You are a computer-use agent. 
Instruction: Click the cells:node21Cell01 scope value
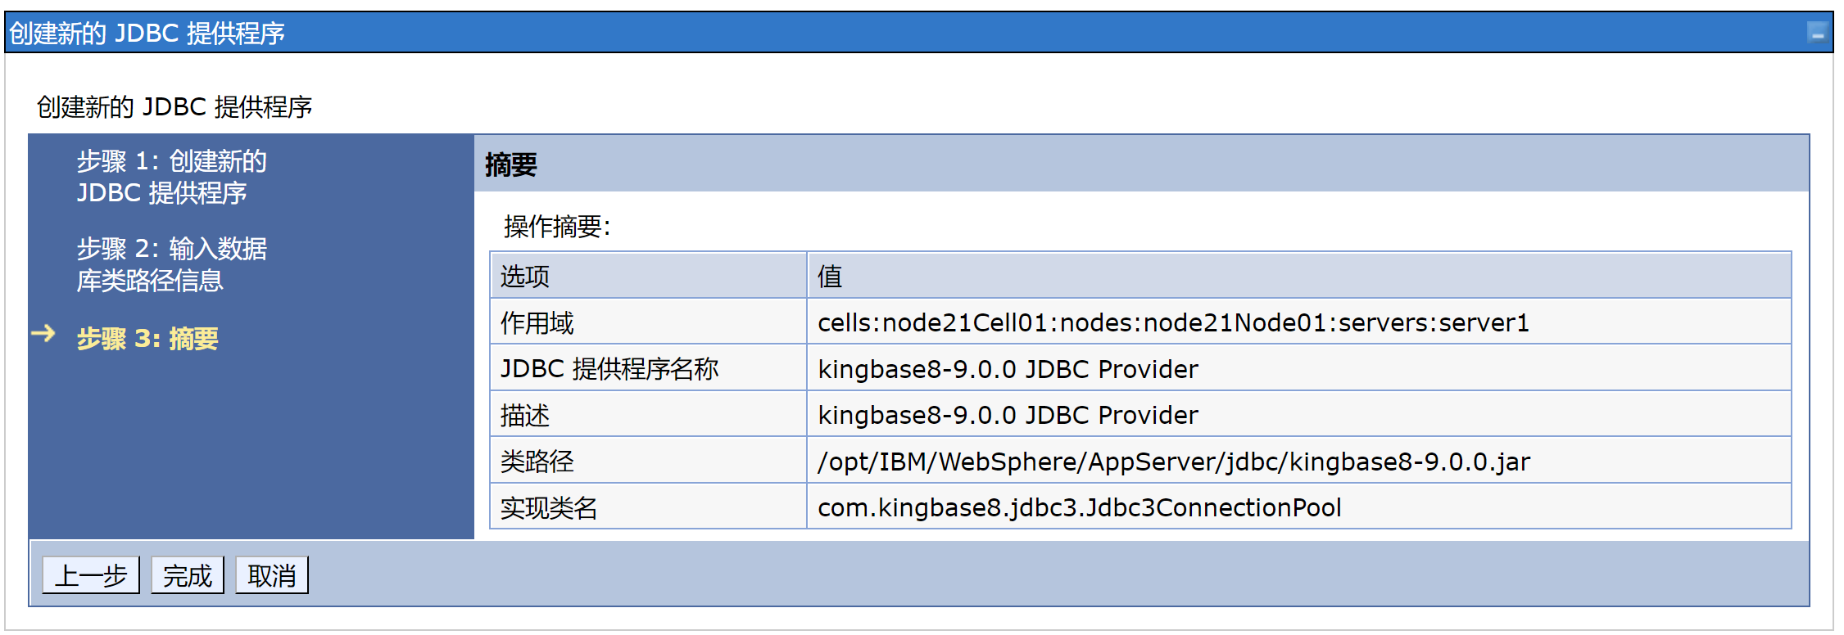[x=1172, y=323]
